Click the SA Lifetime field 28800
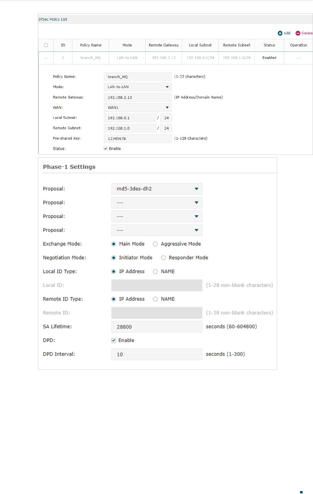Screen dimensions: 313x494 coord(157,327)
